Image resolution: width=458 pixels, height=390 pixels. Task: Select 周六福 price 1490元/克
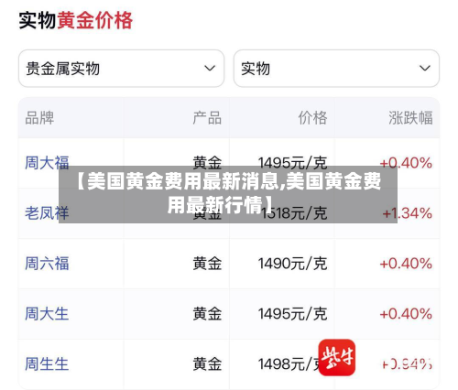(x=293, y=264)
